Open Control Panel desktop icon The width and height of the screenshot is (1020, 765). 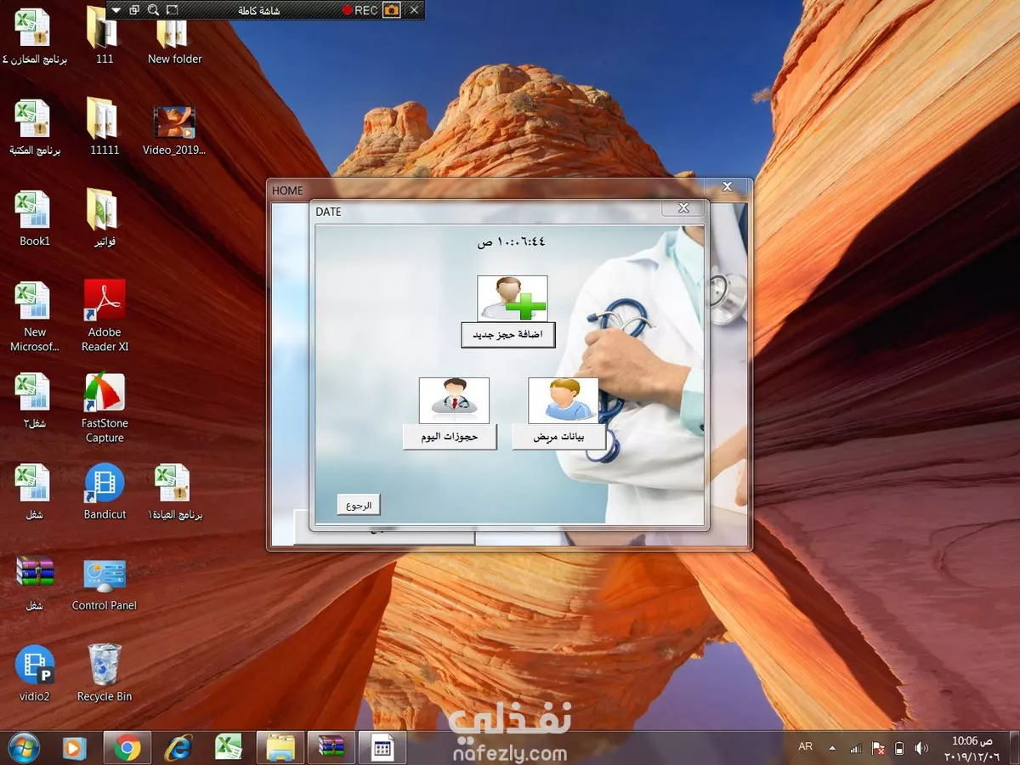click(x=105, y=583)
